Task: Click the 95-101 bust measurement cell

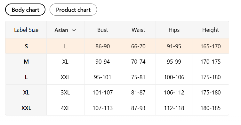Action: click(x=102, y=77)
